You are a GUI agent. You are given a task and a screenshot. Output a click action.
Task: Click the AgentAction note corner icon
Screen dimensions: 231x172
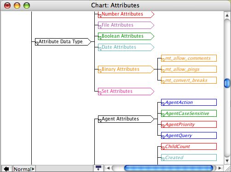[x=163, y=104]
